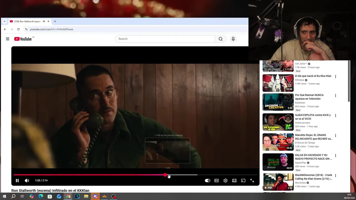Click the search magnifier button
The image size is (356, 200).
pyautogui.click(x=221, y=39)
